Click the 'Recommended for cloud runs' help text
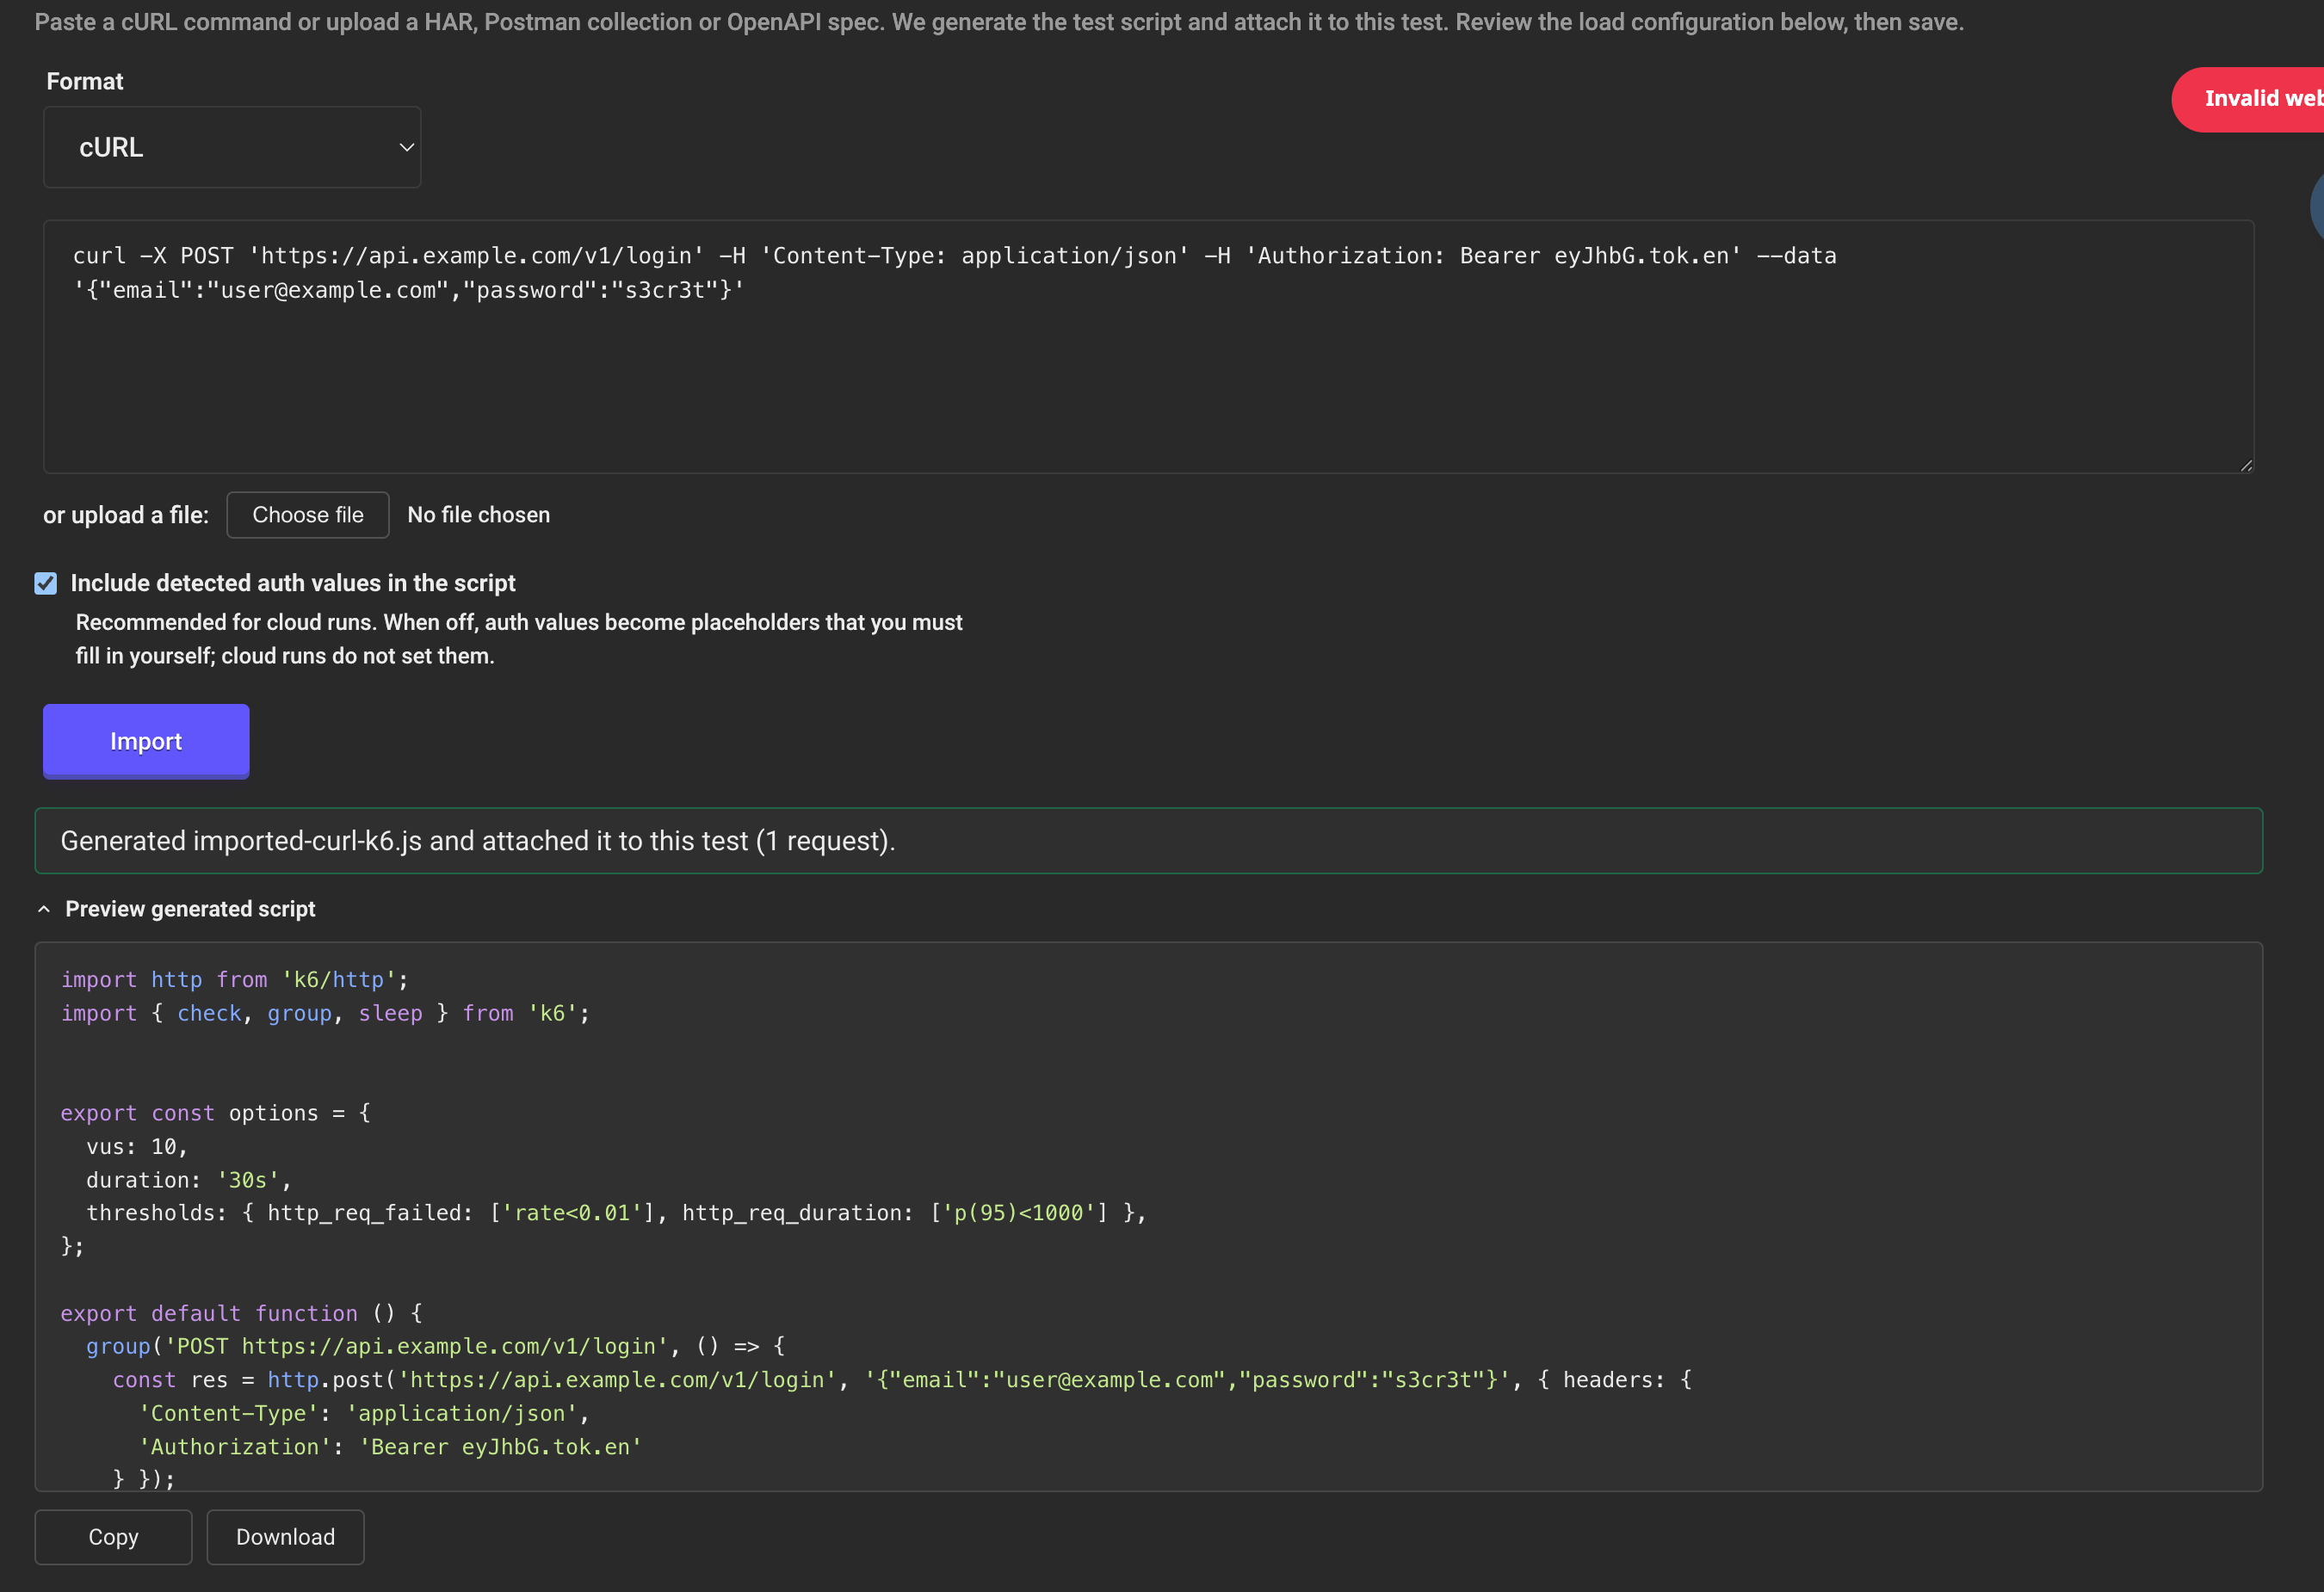Viewport: 2324px width, 1592px height. [x=519, y=639]
